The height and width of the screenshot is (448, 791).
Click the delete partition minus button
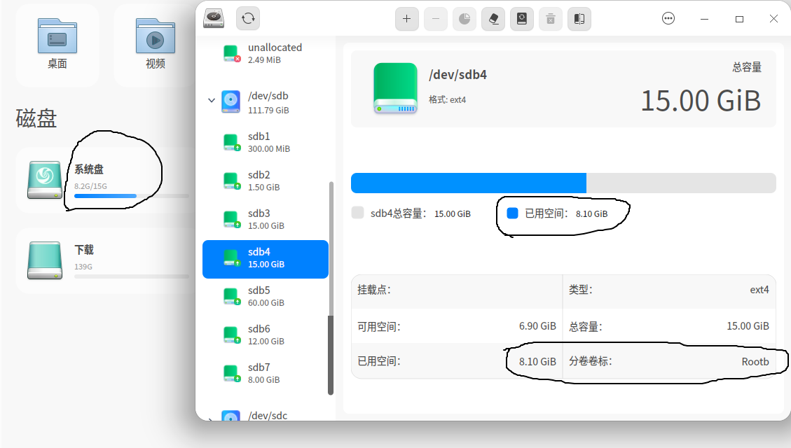tap(435, 19)
